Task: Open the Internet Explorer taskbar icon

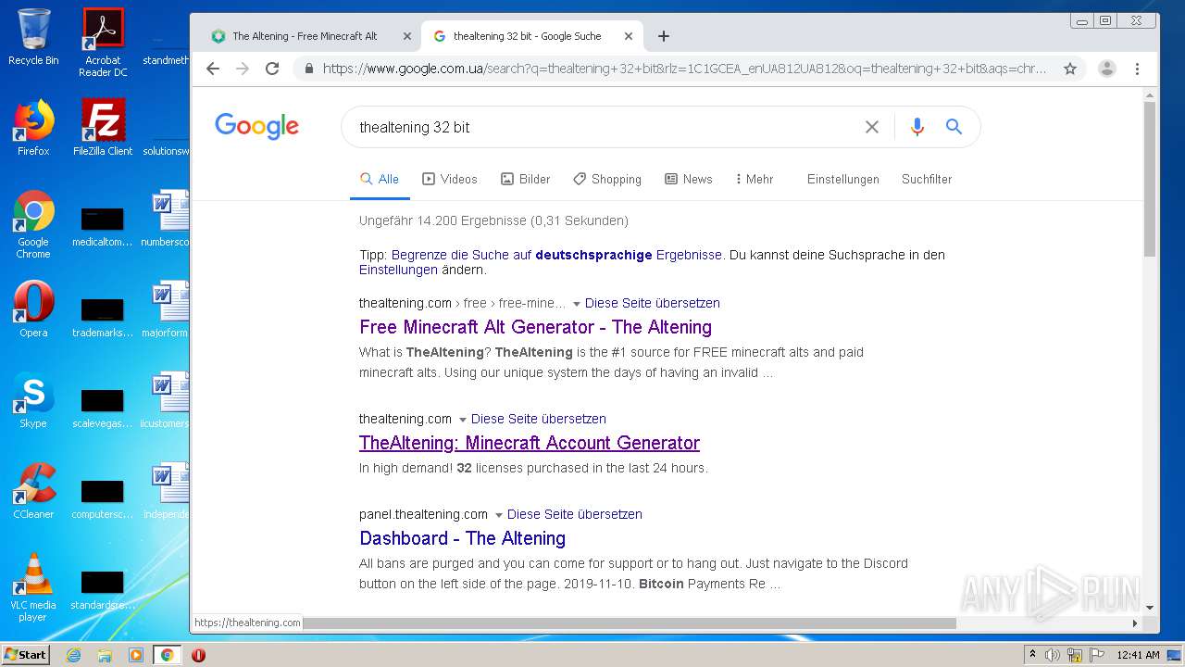Action: click(x=73, y=655)
